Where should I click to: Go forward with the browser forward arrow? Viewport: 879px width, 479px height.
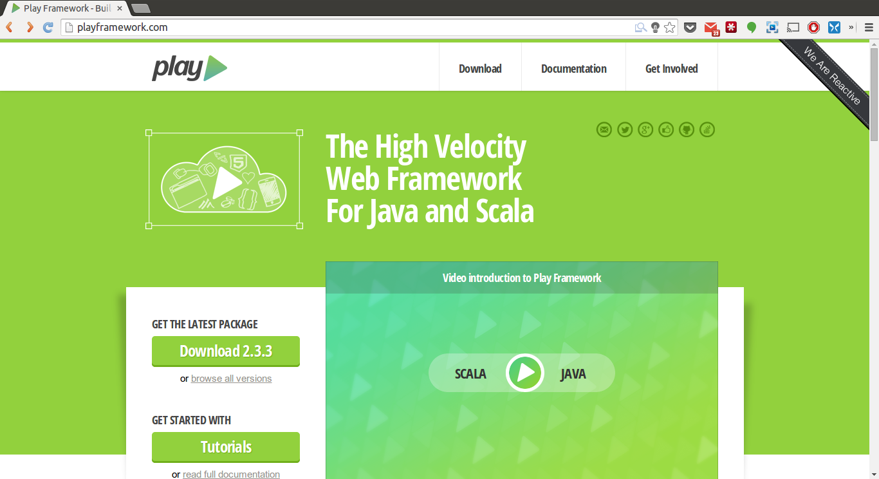(30, 27)
